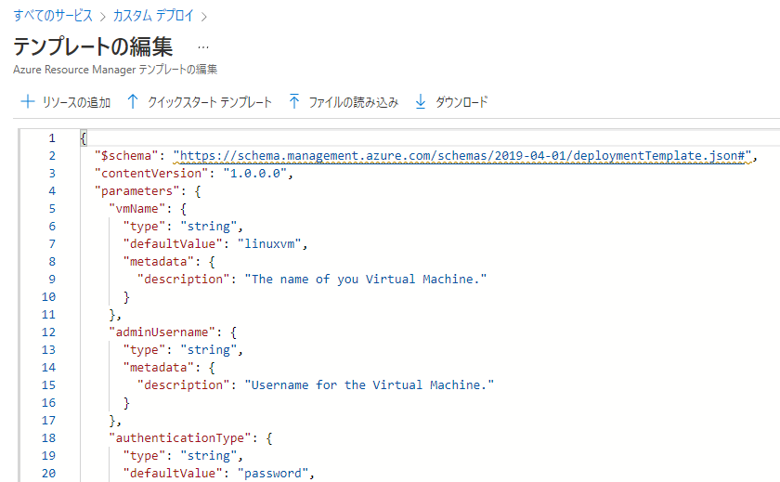Click "description" key on line 9
Viewport: 780px width, 482px height.
coord(184,279)
